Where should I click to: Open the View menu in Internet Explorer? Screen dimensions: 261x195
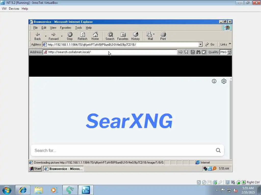point(53,28)
